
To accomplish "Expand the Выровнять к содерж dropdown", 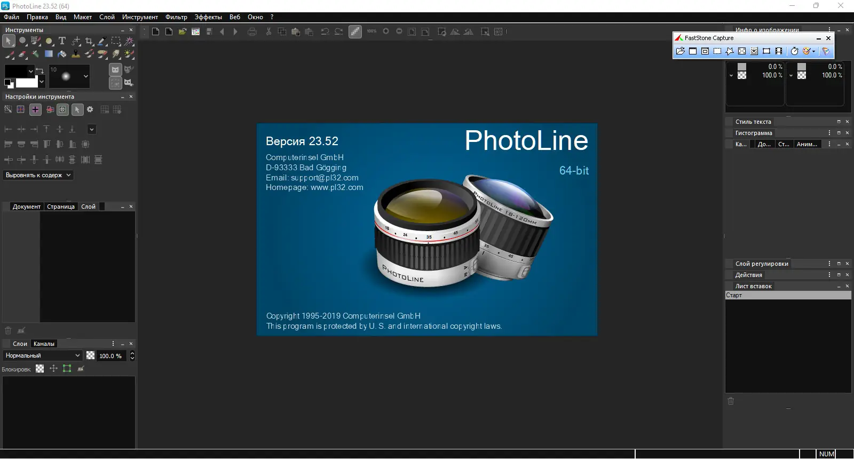I will pos(38,175).
